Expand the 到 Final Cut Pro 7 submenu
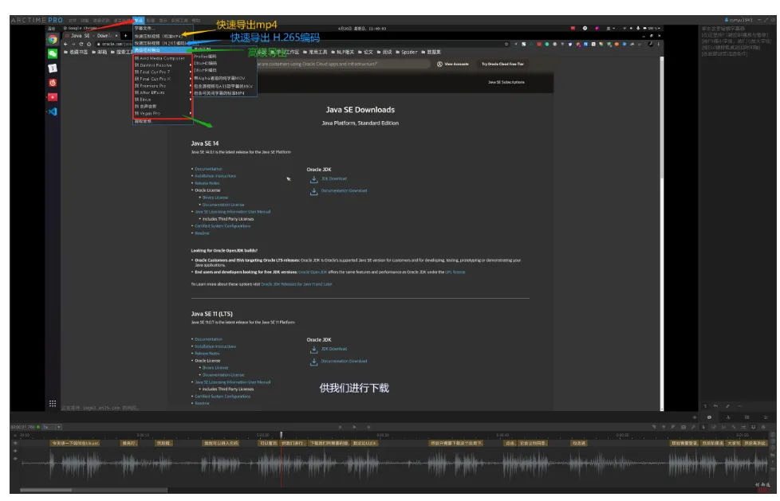 [163, 72]
